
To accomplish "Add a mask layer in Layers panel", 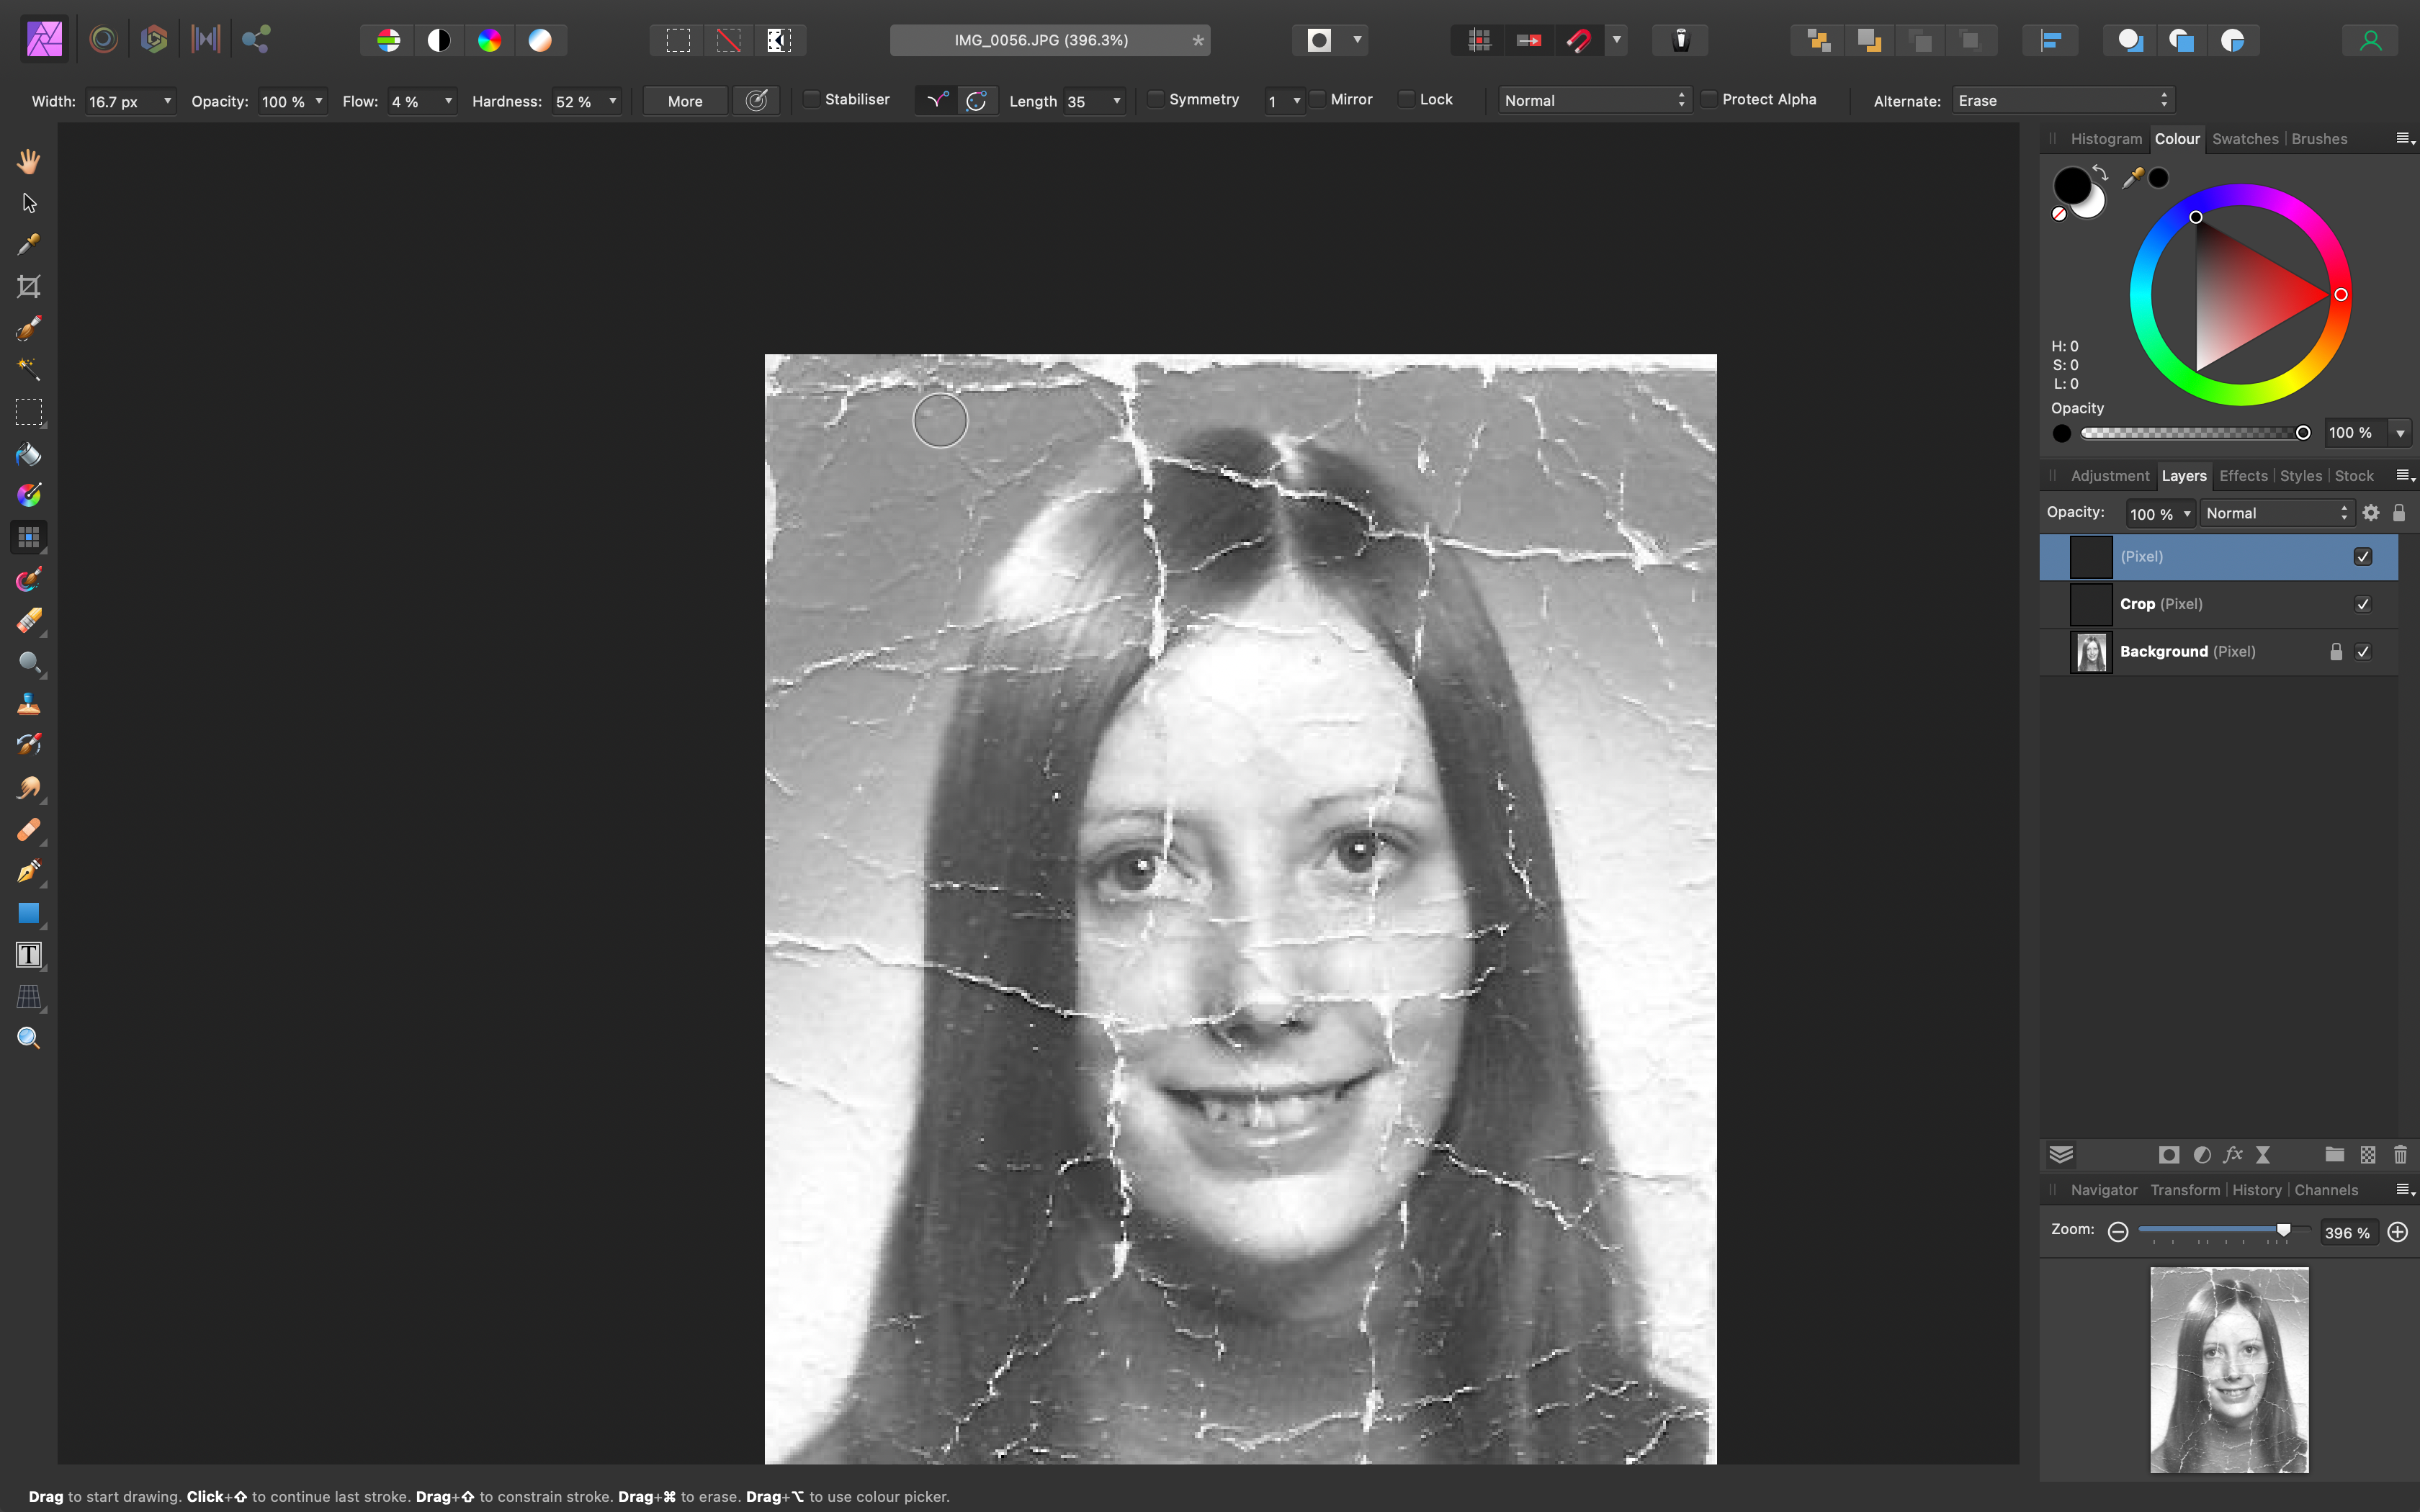I will pyautogui.click(x=2168, y=1155).
